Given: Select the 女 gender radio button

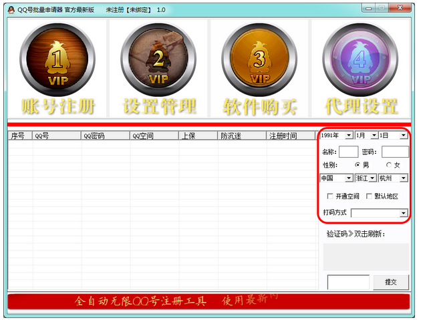Looking at the screenshot, I should coord(389,164).
